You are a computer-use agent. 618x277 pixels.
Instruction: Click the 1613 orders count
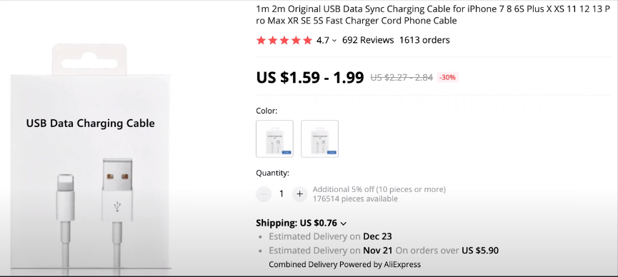pyautogui.click(x=424, y=40)
